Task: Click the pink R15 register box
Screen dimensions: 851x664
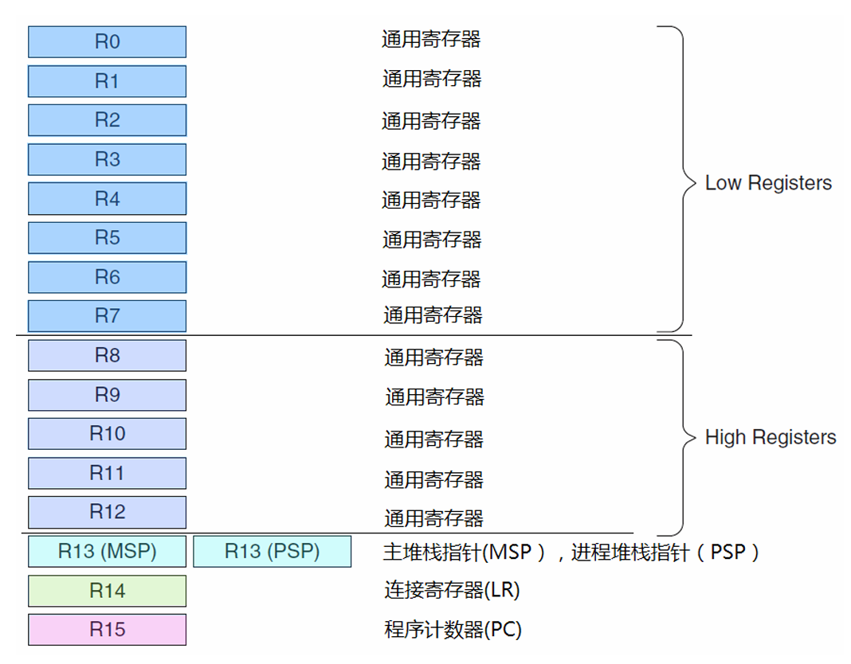Action: tap(107, 630)
